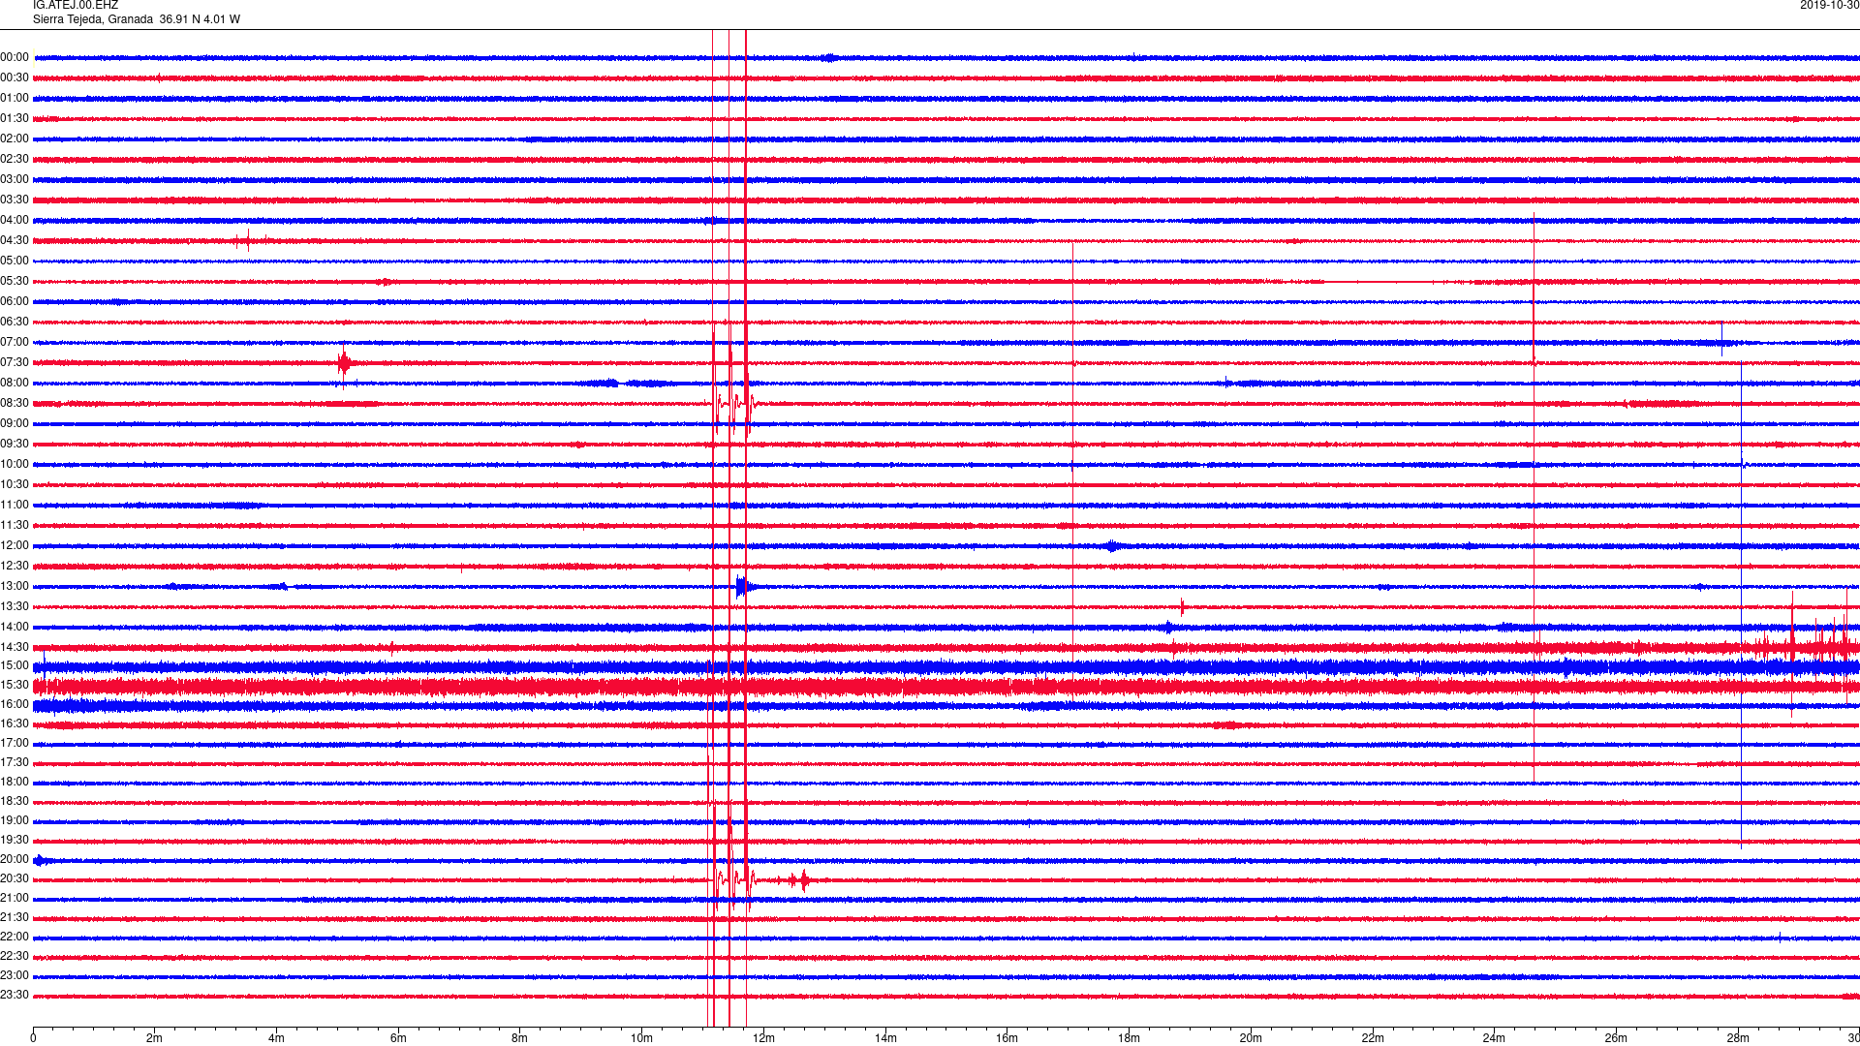Select the 04:30 trace time label
The height and width of the screenshot is (1046, 1860).
(15, 240)
